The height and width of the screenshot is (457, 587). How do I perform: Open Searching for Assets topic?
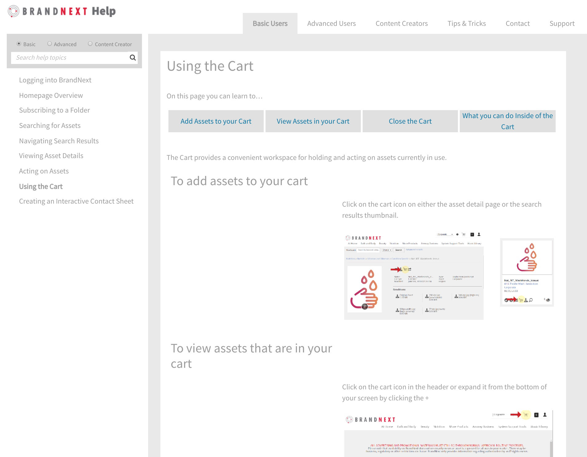click(50, 125)
